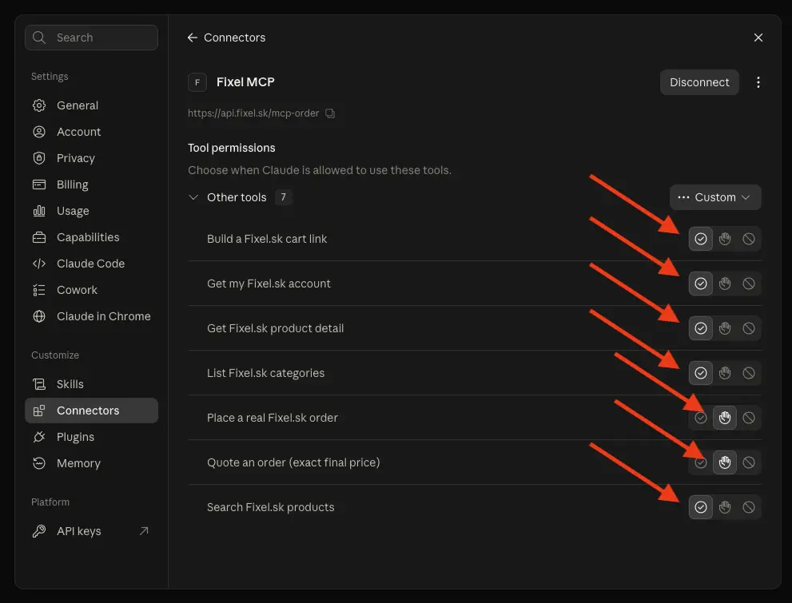Select Connectors in the sidebar
Viewport: 792px width, 603px height.
pyautogui.click(x=91, y=411)
